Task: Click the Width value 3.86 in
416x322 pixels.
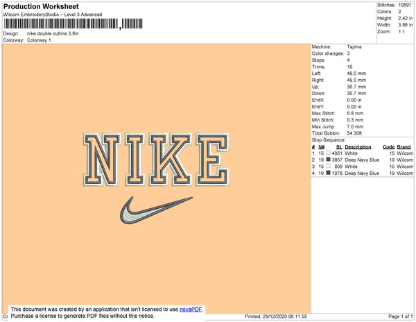Action: [406, 25]
